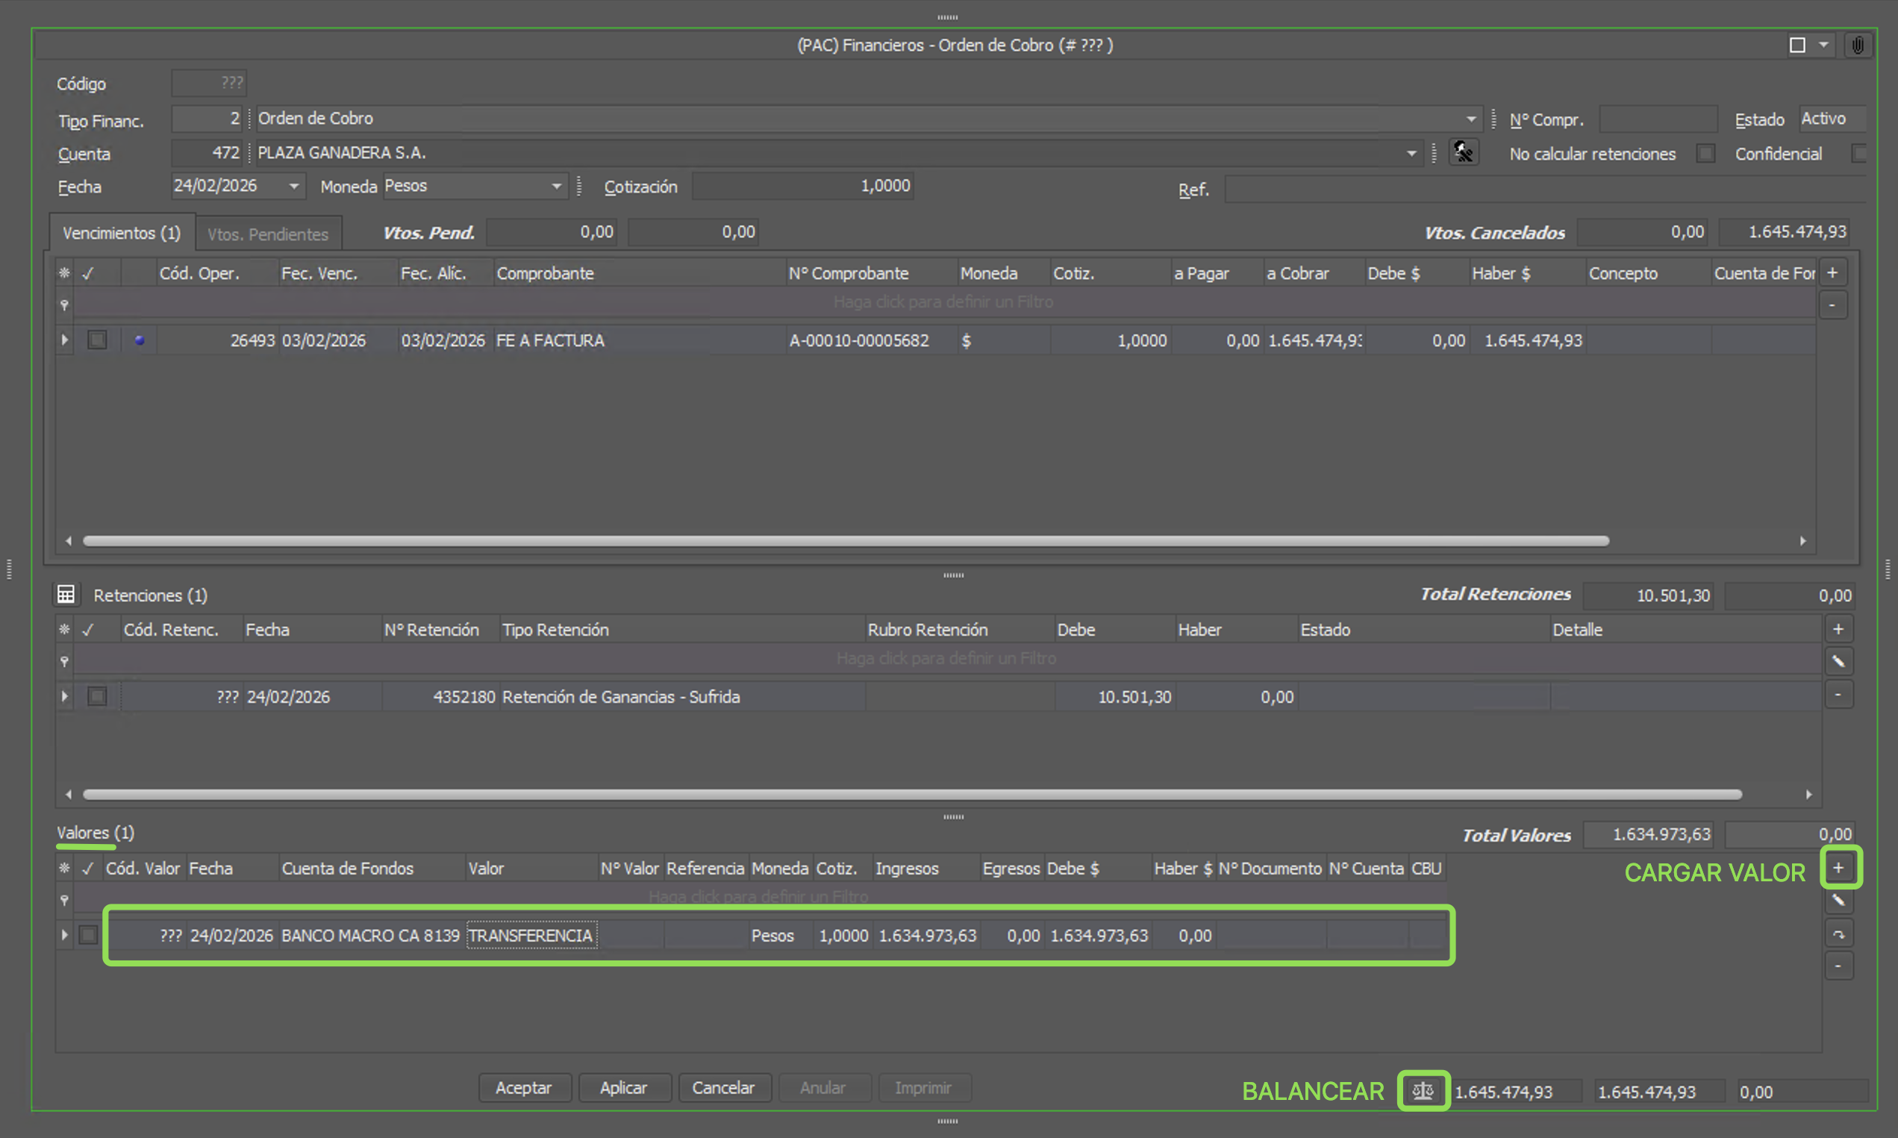Check the FE A FACTURA row checkbox
This screenshot has height=1138, width=1898.
[x=97, y=340]
